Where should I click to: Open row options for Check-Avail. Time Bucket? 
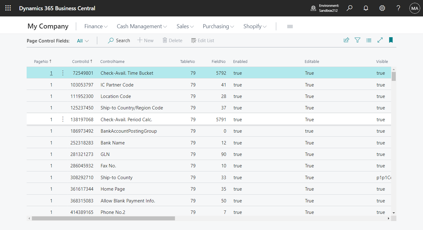click(x=63, y=73)
